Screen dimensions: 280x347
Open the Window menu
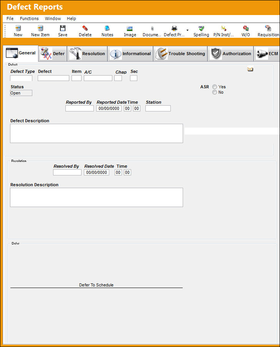53,19
